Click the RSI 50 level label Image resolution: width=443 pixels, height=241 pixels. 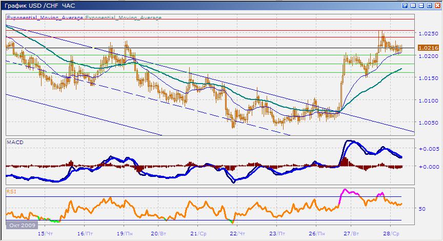pos(422,209)
